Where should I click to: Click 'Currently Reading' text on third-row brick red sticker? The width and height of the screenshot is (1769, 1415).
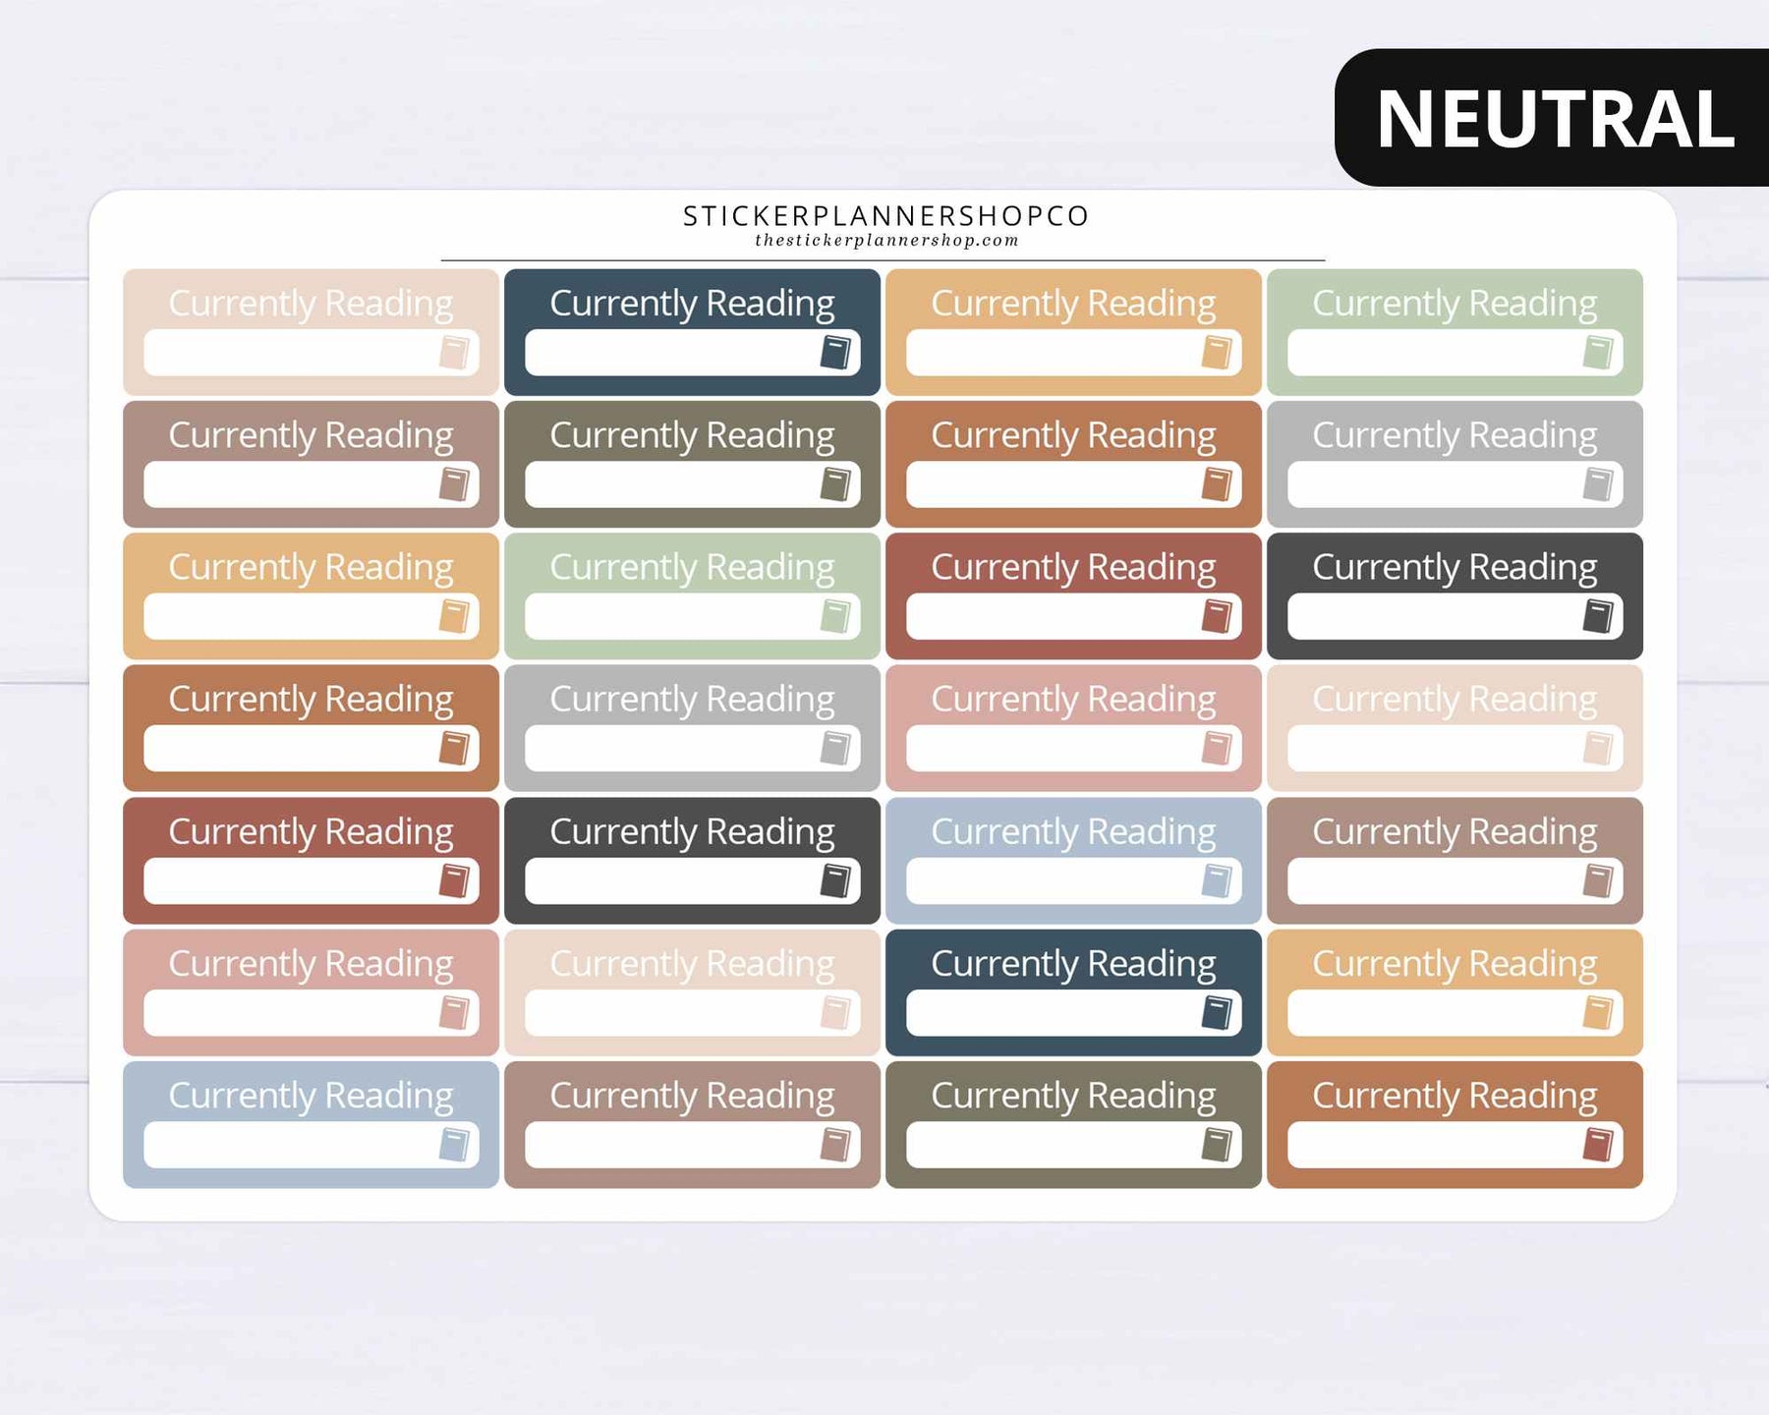click(1073, 568)
